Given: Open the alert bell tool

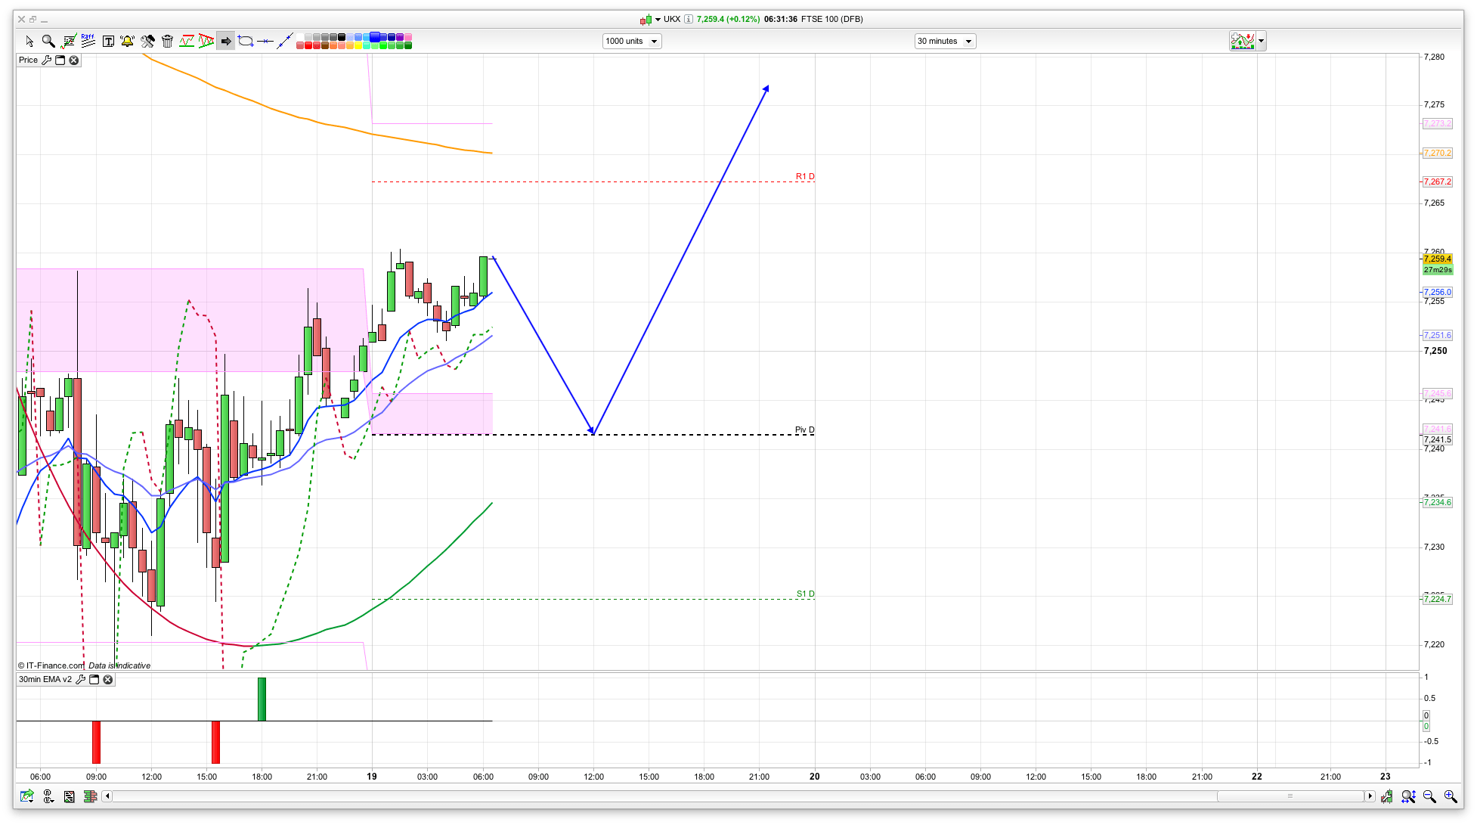Looking at the screenshot, I should coord(127,41).
